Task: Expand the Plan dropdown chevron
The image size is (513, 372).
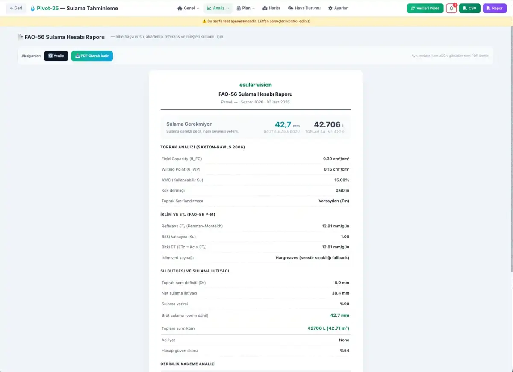Action: 254,9
